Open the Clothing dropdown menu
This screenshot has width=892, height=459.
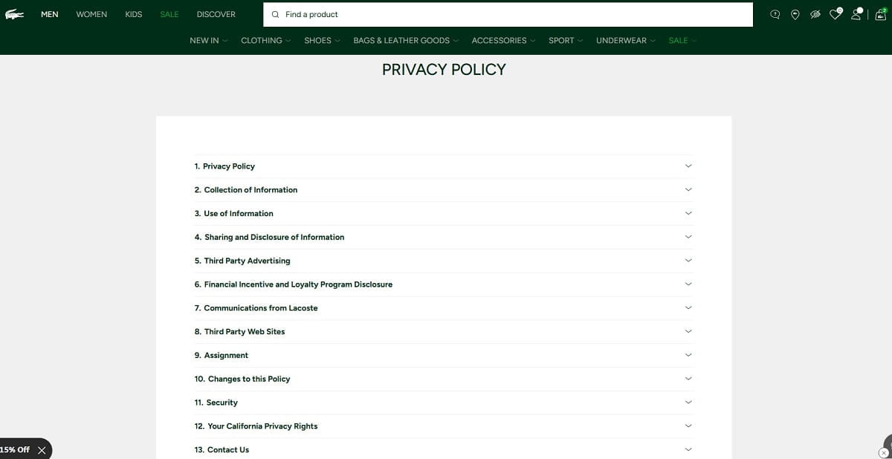click(265, 40)
